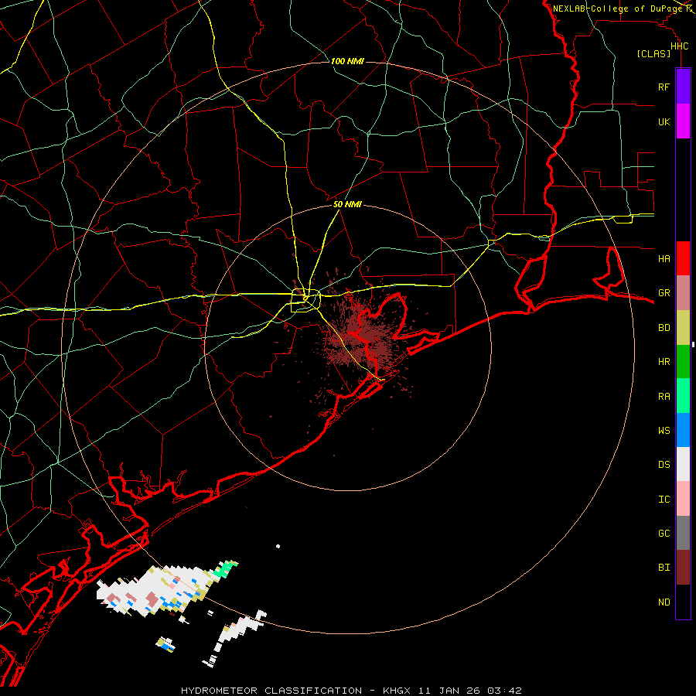
Task: Click the HYDROMETEOR CLASSIFICATION title text
Action: tap(271, 691)
